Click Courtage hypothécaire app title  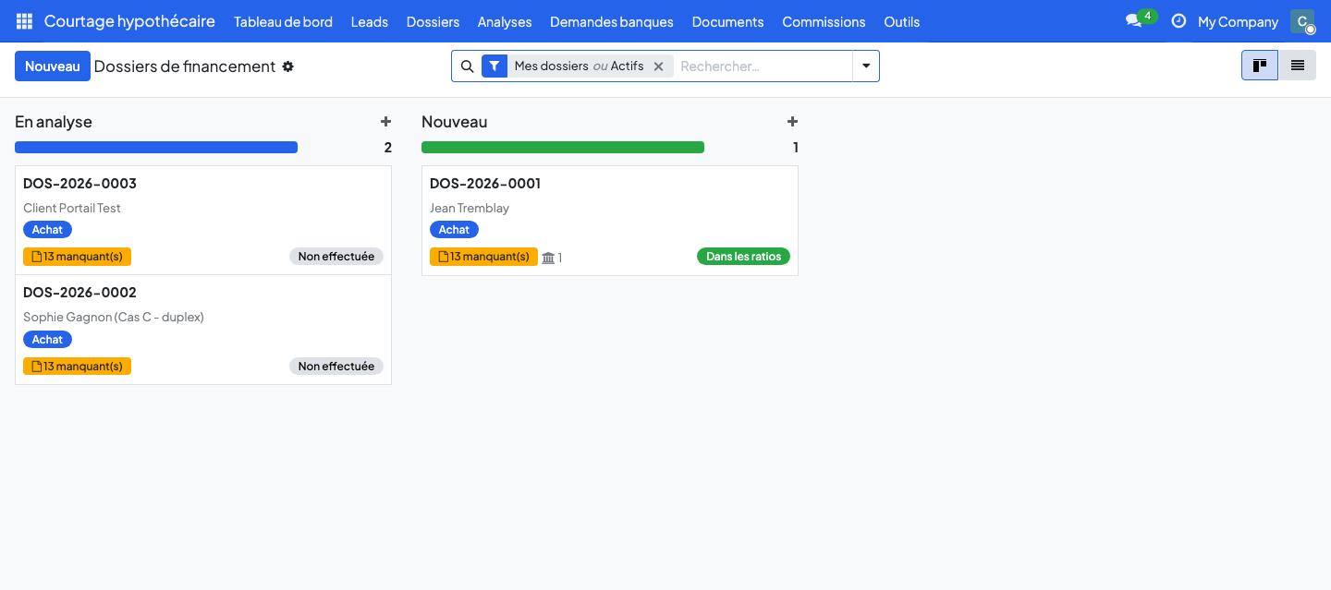point(129,21)
